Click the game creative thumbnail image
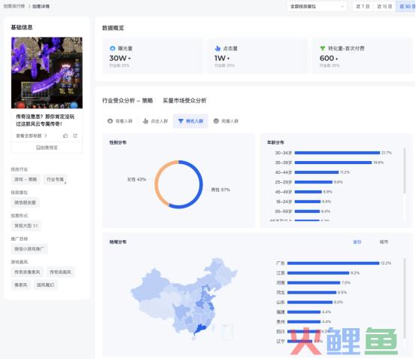The width and height of the screenshot is (416, 359). (47, 73)
